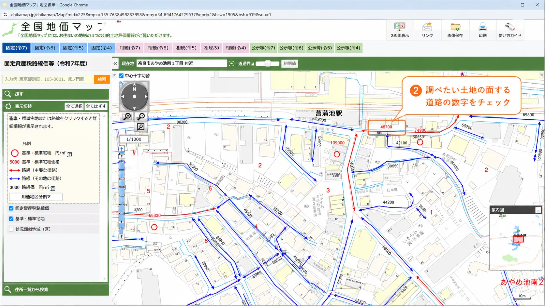Click the map scale 1/1000 box
The image size is (545, 306).
click(x=134, y=139)
